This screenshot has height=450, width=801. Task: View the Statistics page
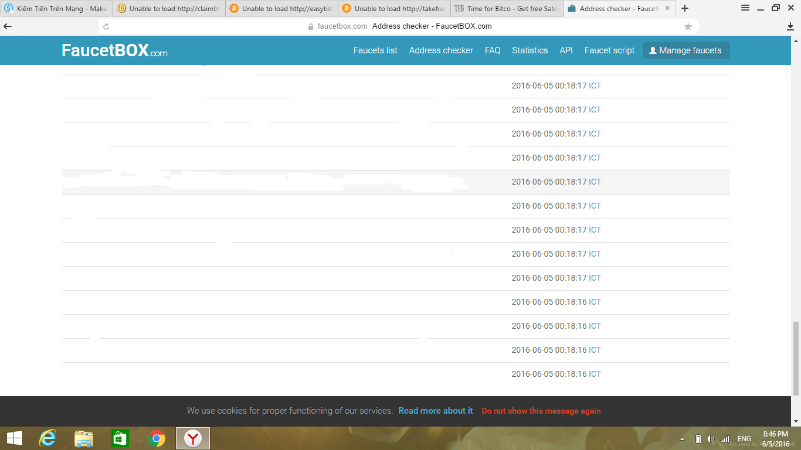pyautogui.click(x=530, y=50)
